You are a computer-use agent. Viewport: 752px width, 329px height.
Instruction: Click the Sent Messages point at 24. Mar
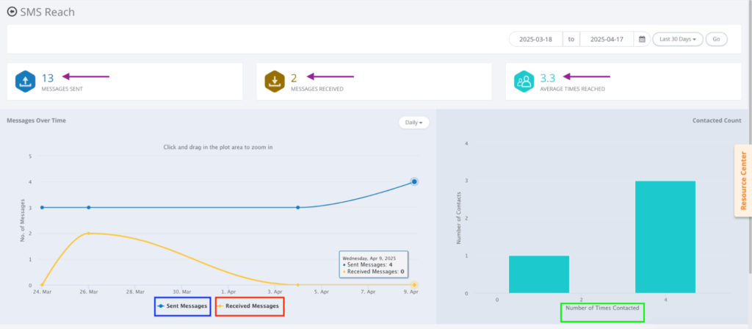click(x=42, y=208)
